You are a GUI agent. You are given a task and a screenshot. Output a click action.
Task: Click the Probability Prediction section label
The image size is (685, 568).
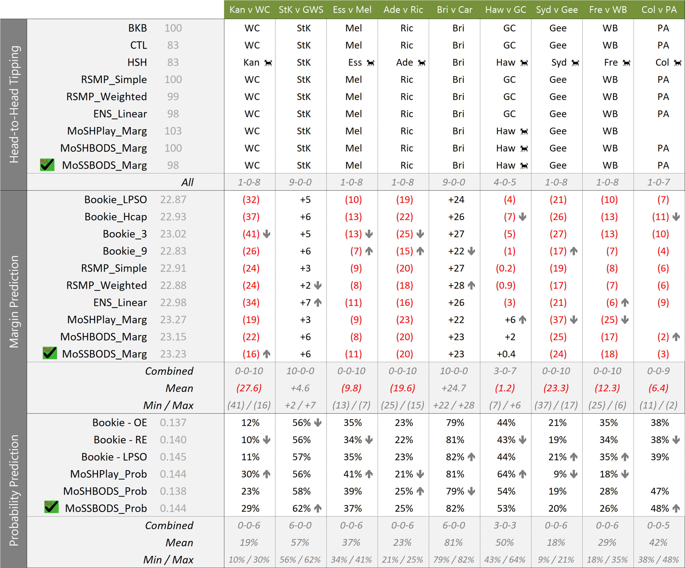click(x=14, y=490)
